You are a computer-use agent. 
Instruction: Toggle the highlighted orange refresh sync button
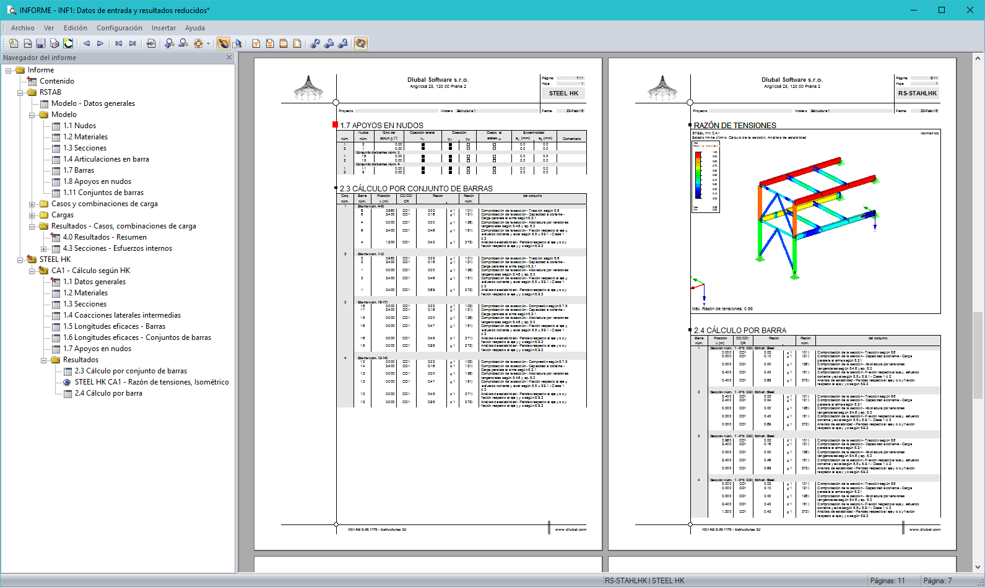tap(361, 43)
